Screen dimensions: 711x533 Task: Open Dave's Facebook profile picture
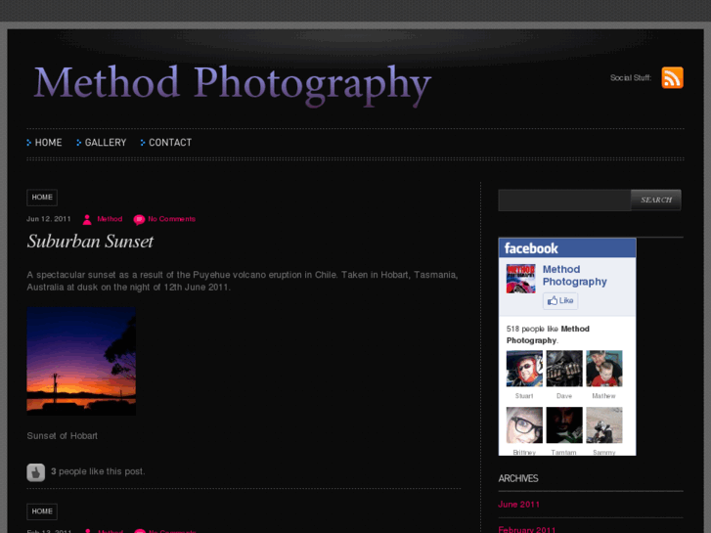click(564, 370)
